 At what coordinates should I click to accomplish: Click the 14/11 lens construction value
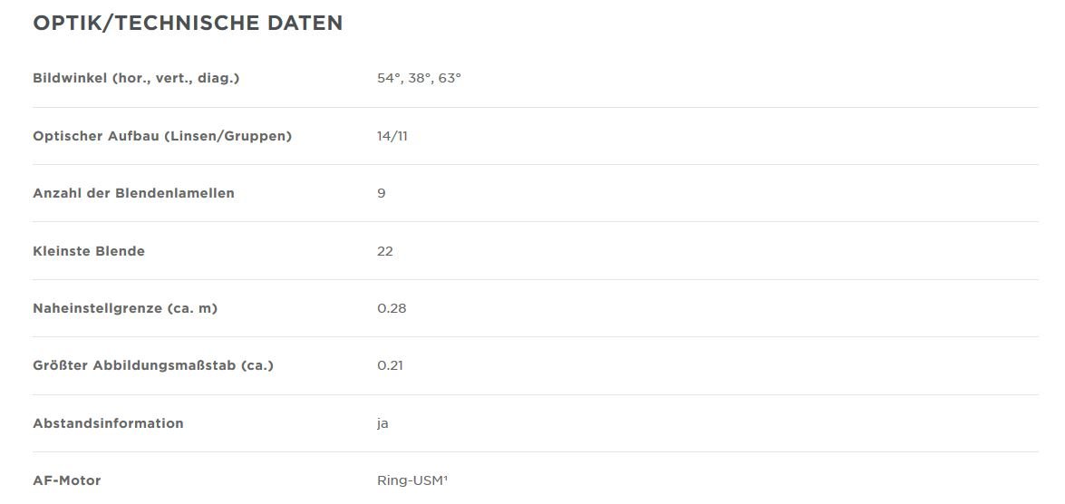click(392, 136)
